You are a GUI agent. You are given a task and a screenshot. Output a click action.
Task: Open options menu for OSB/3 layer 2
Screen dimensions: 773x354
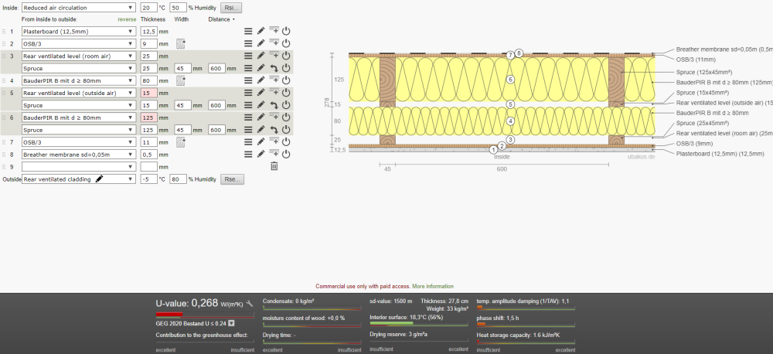click(x=248, y=43)
